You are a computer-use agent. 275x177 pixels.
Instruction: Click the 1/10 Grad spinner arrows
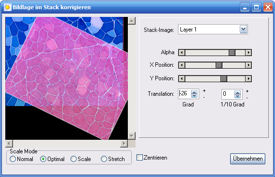(x=237, y=94)
